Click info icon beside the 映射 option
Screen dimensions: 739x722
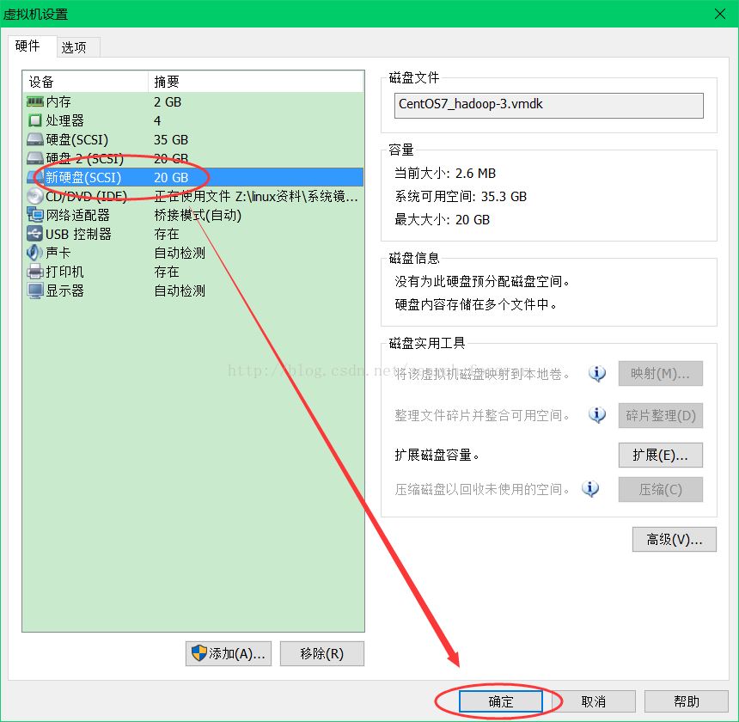[x=597, y=374]
